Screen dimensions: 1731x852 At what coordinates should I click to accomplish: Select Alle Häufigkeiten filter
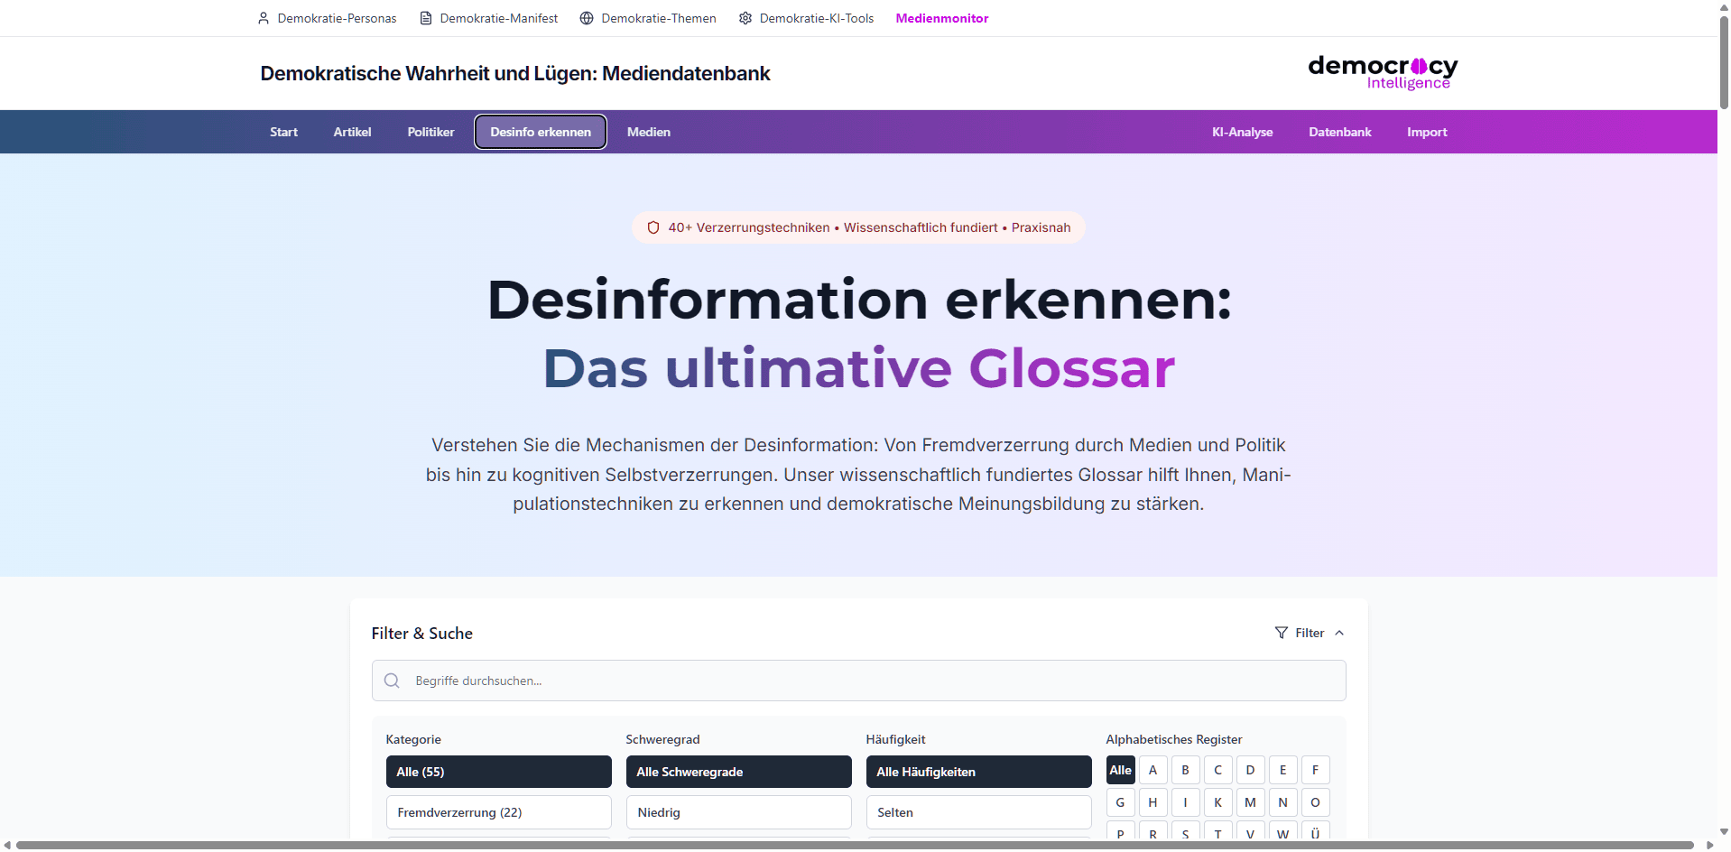point(978,772)
